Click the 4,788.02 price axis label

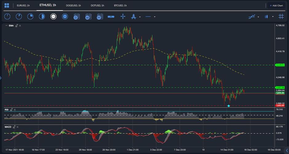point(280,26)
